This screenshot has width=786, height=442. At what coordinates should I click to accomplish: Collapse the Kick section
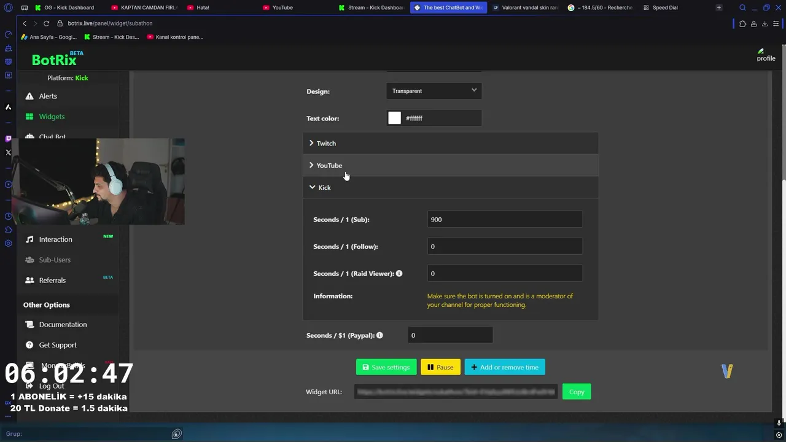coord(450,187)
